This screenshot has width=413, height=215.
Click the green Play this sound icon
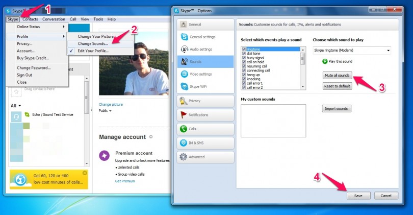pyautogui.click(x=325, y=61)
